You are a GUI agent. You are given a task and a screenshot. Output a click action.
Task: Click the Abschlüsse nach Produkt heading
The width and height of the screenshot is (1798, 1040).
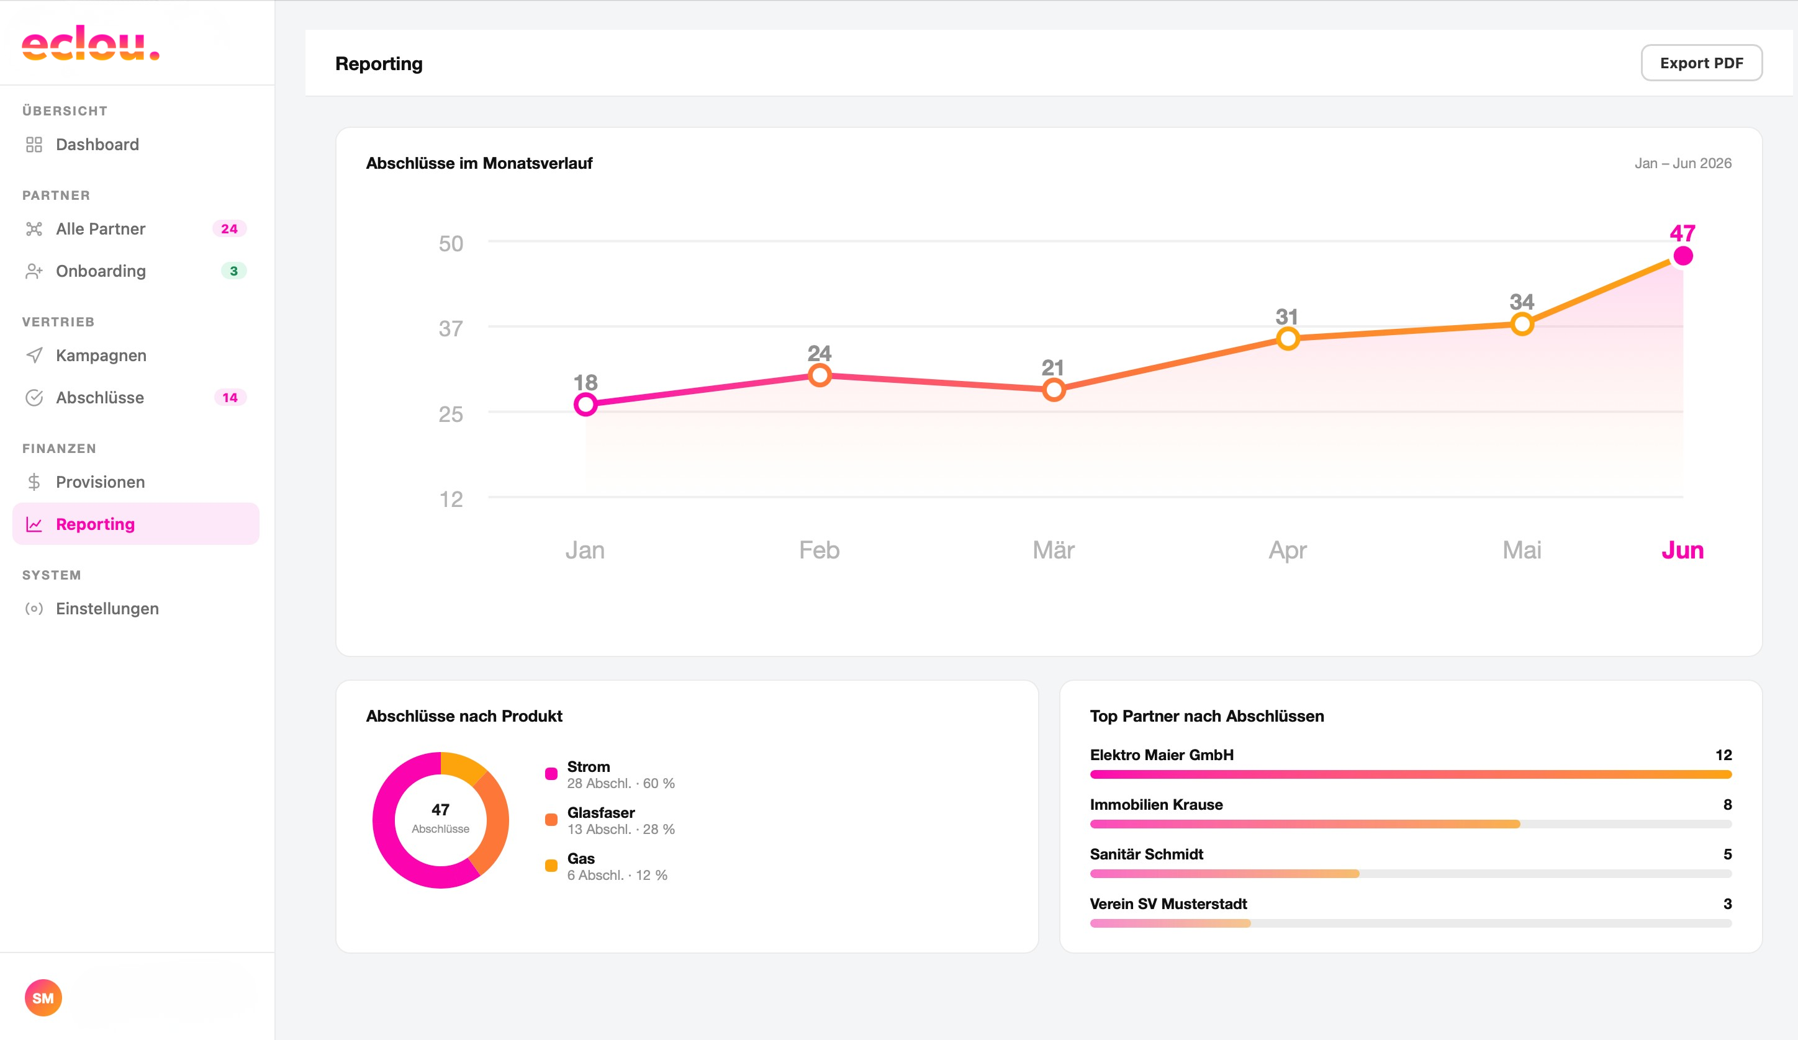tap(464, 716)
